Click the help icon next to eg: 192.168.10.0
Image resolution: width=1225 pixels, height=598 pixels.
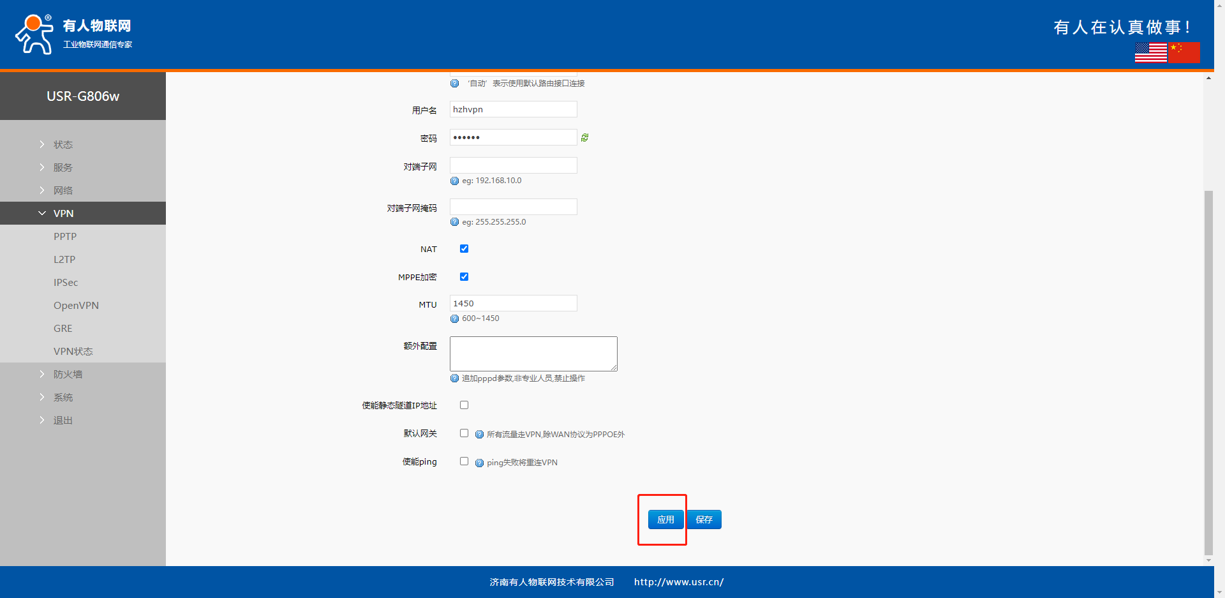[454, 181]
